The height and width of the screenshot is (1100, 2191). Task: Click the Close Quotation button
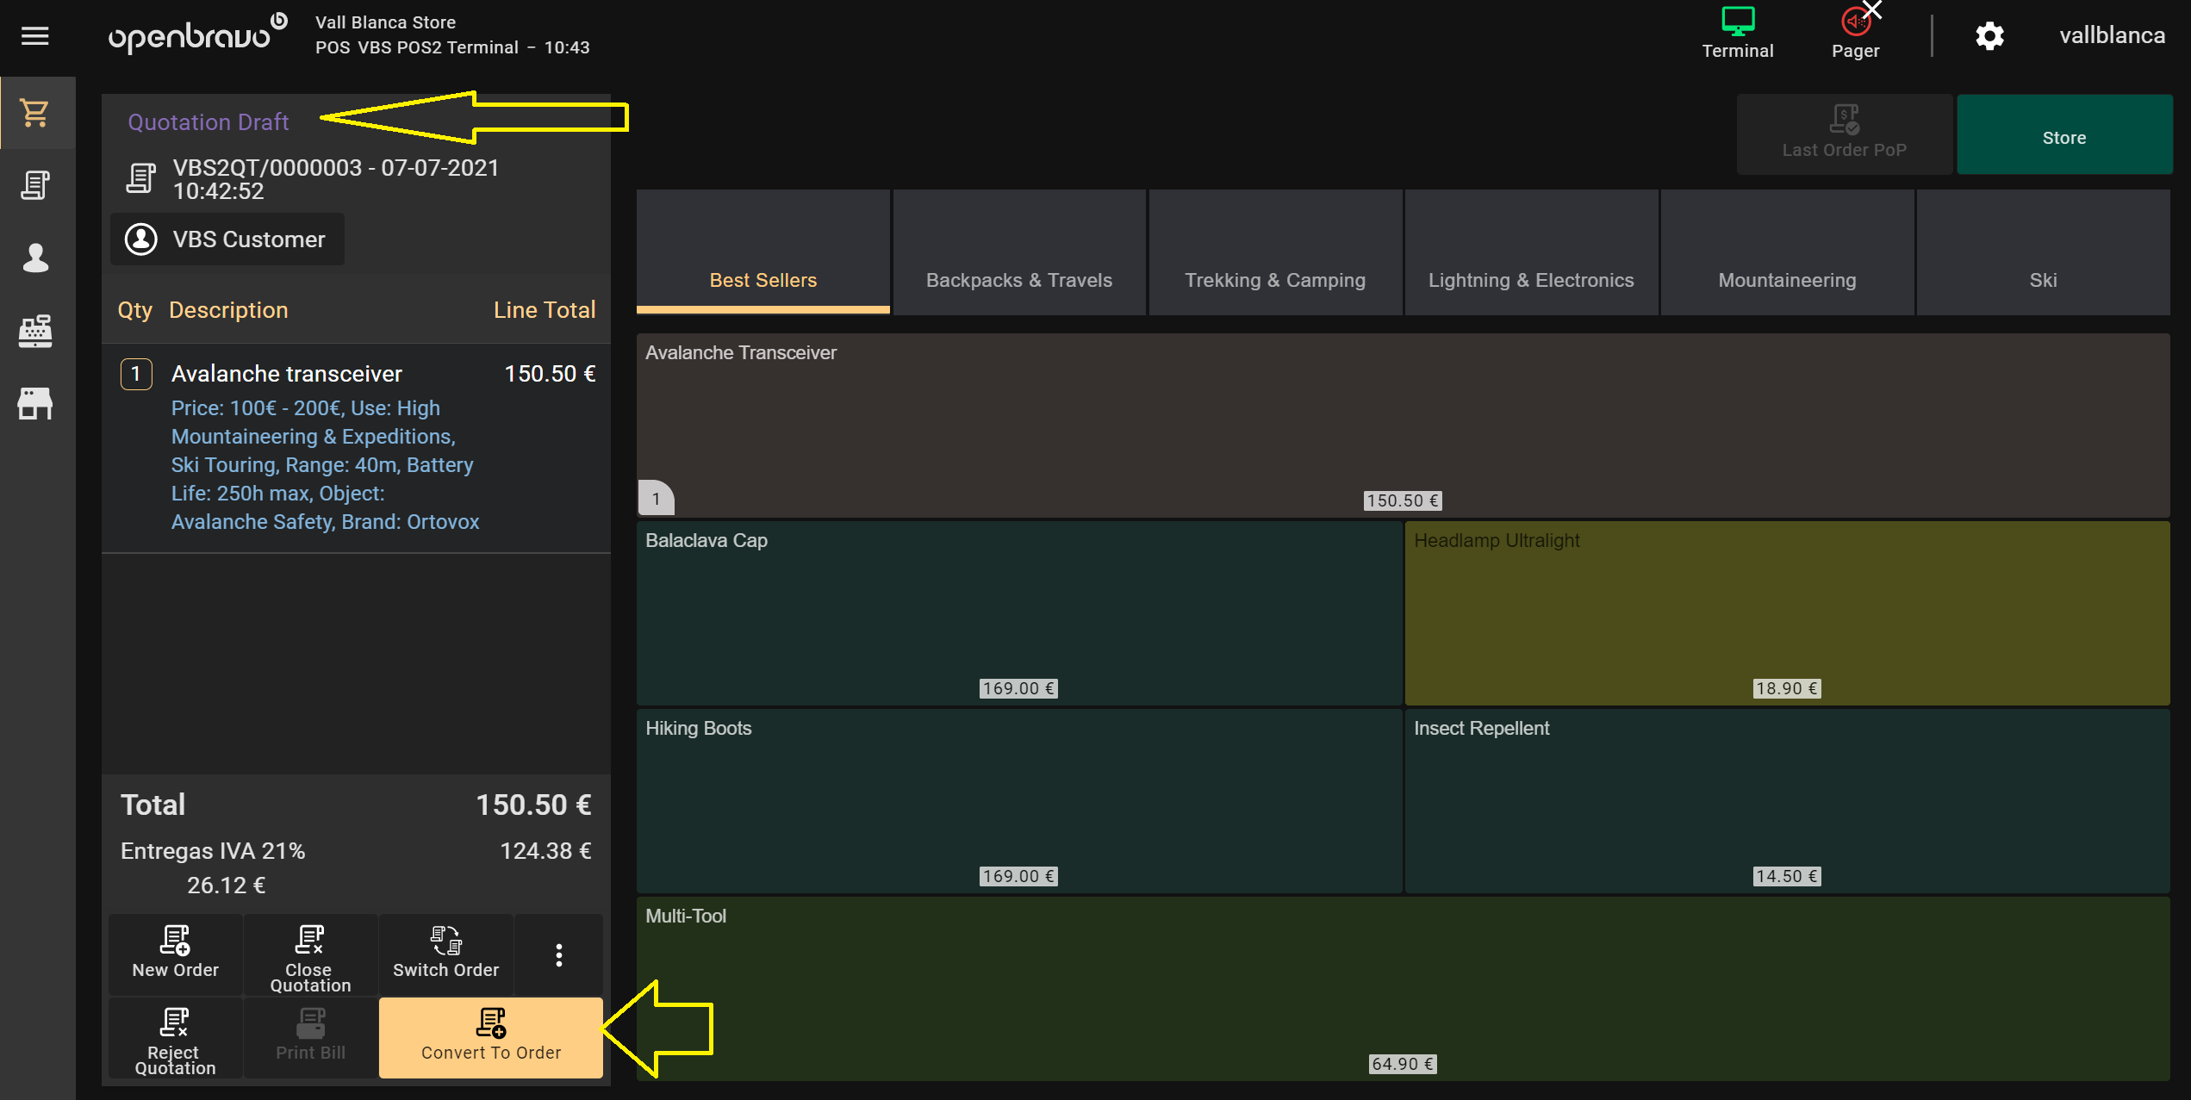[x=310, y=954]
